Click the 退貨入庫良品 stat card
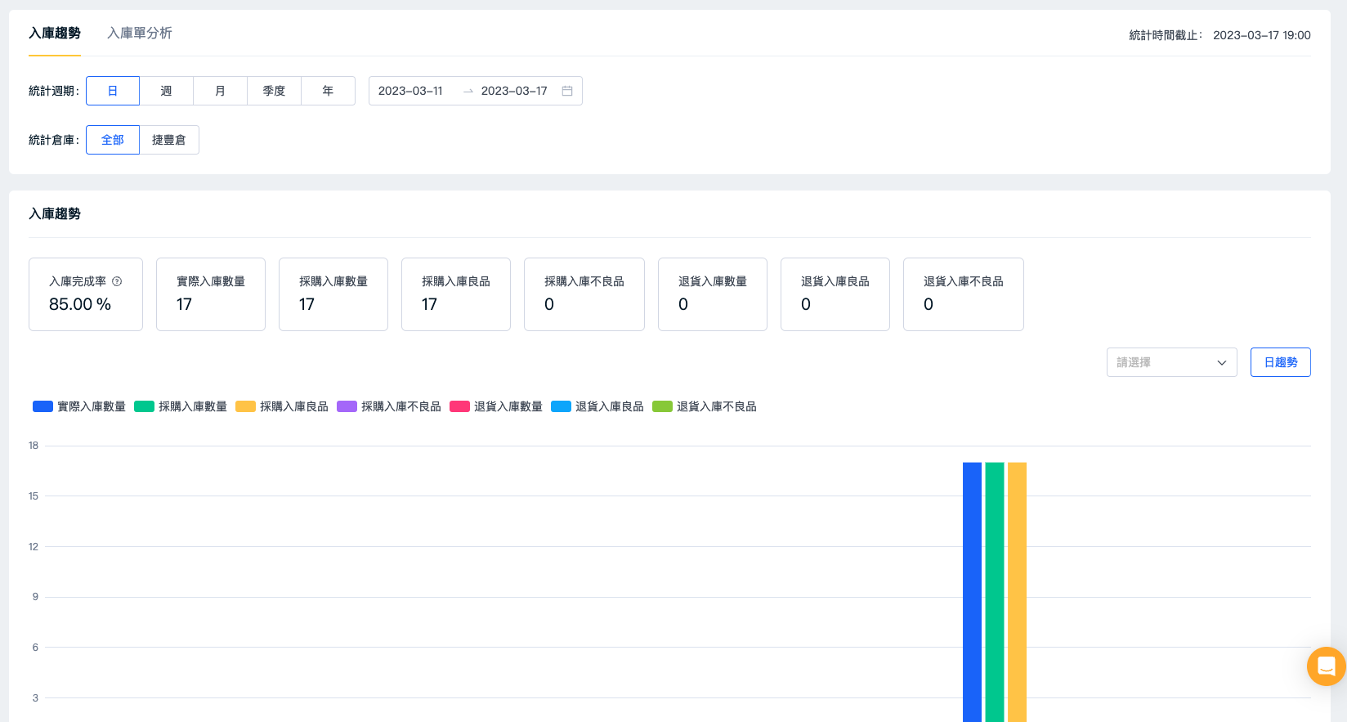1347x722 pixels. (x=835, y=294)
